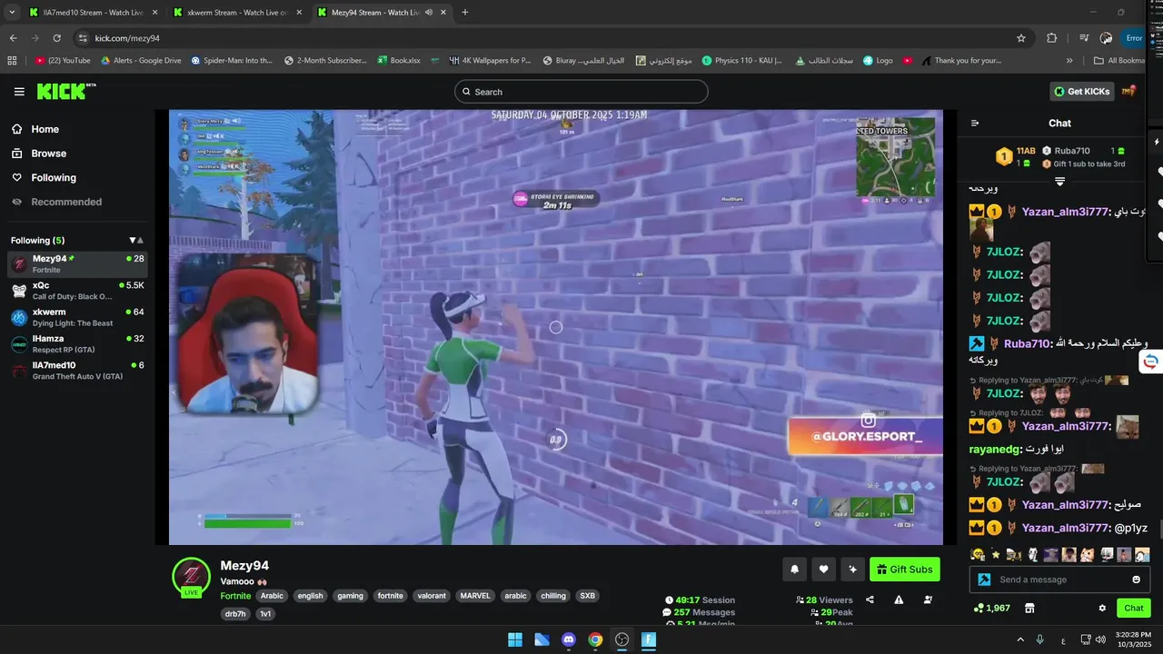Viewport: 1163px width, 654px height.
Task: Mute the Mezy94 Stream tab audio icon
Action: [429, 13]
